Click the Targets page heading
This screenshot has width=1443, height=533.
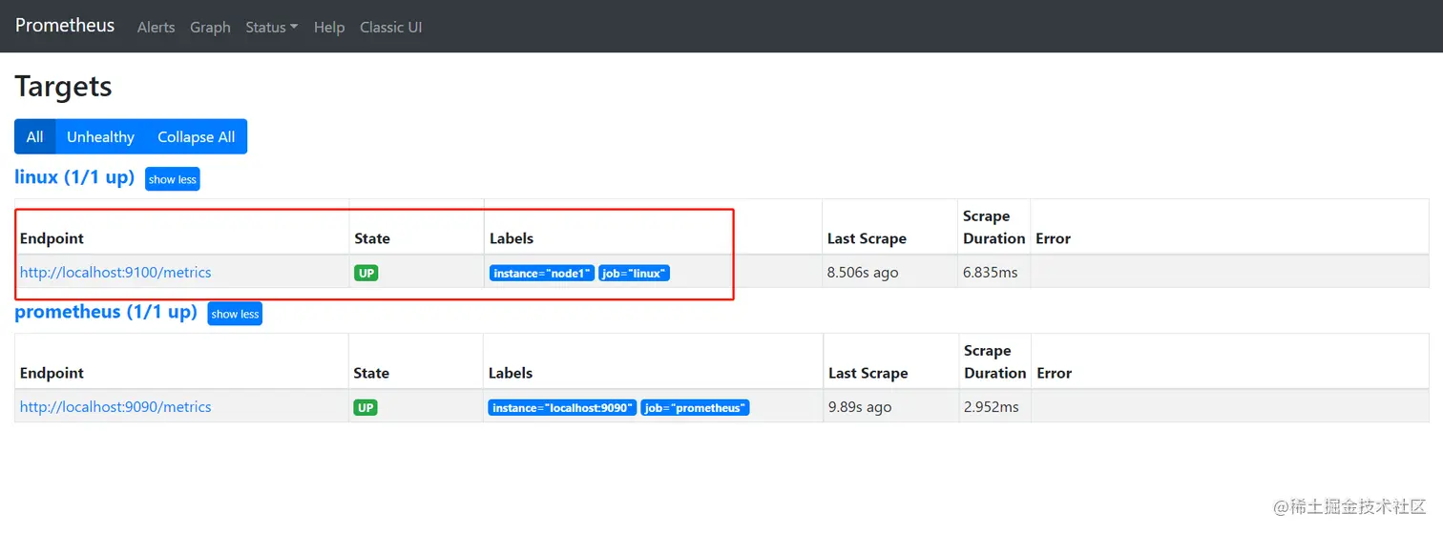(63, 87)
